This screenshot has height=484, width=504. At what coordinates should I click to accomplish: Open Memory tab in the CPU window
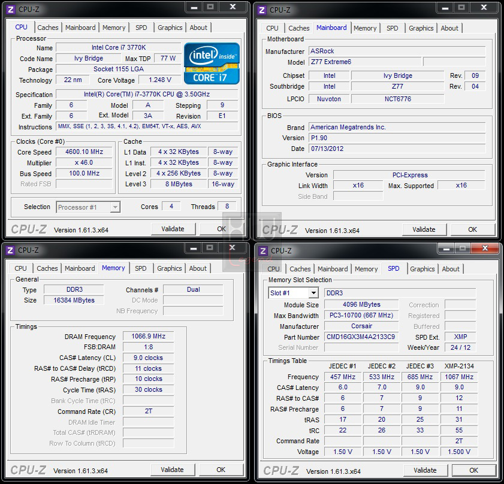click(x=114, y=28)
